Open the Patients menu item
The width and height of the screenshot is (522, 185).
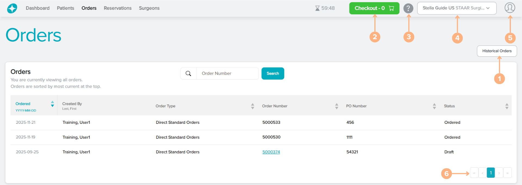click(66, 8)
